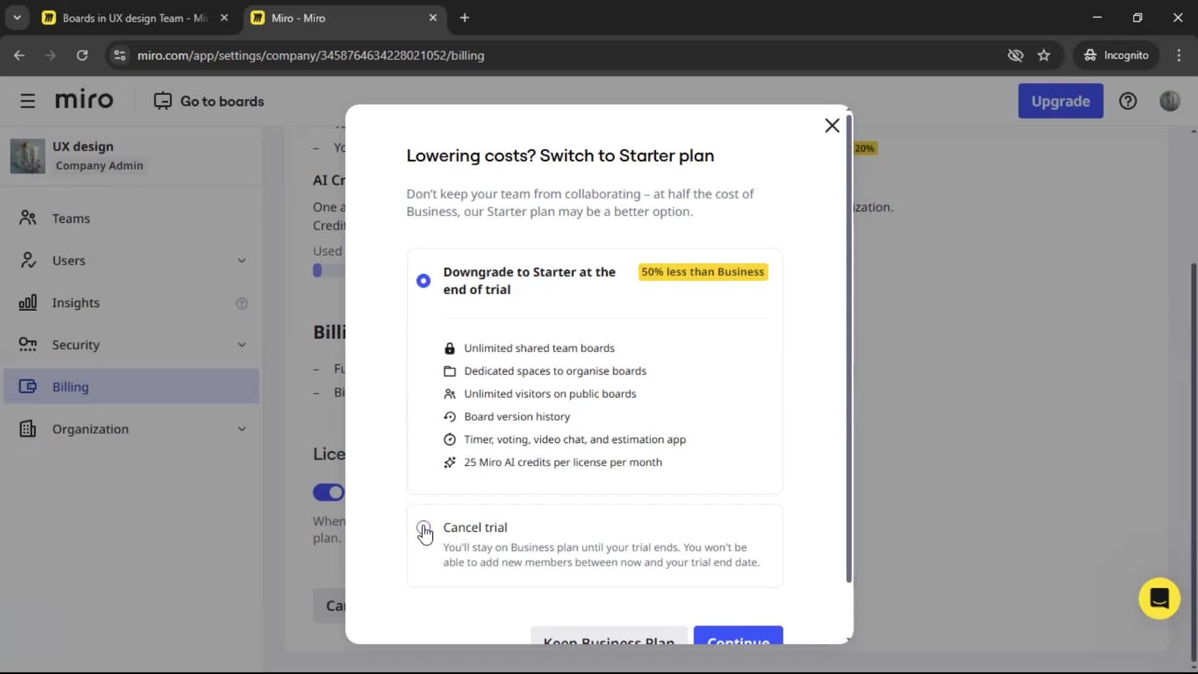Click the 50% less than Business badge
Image resolution: width=1198 pixels, height=674 pixels.
tap(703, 272)
